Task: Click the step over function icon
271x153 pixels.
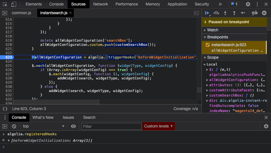Action: pos(216,13)
